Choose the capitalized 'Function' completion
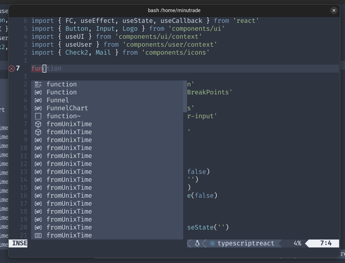This screenshot has width=345, height=263. [x=107, y=92]
